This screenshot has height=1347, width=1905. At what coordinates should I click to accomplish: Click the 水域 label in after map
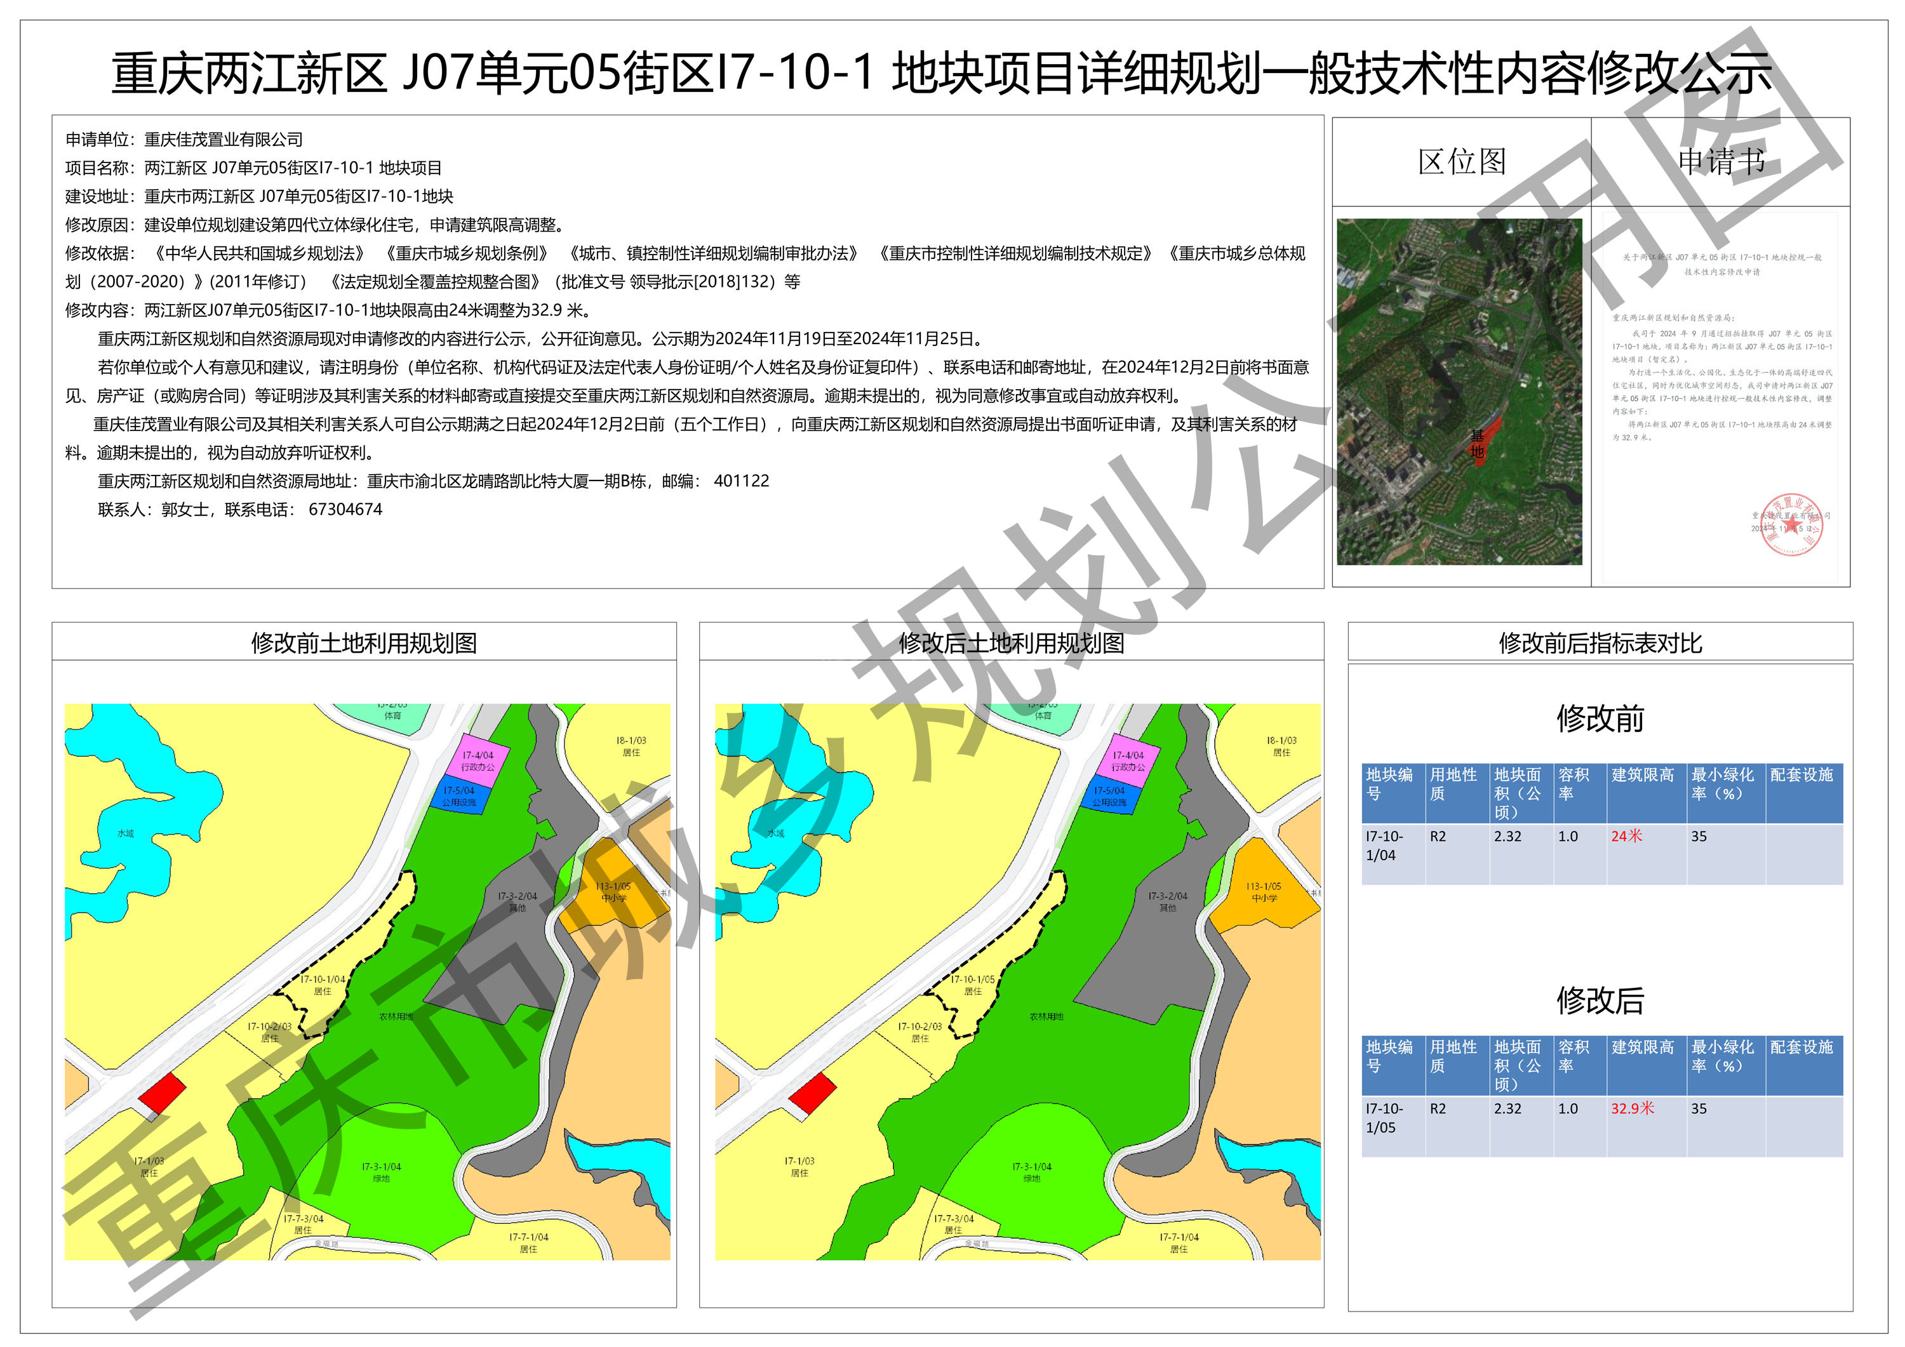775,833
